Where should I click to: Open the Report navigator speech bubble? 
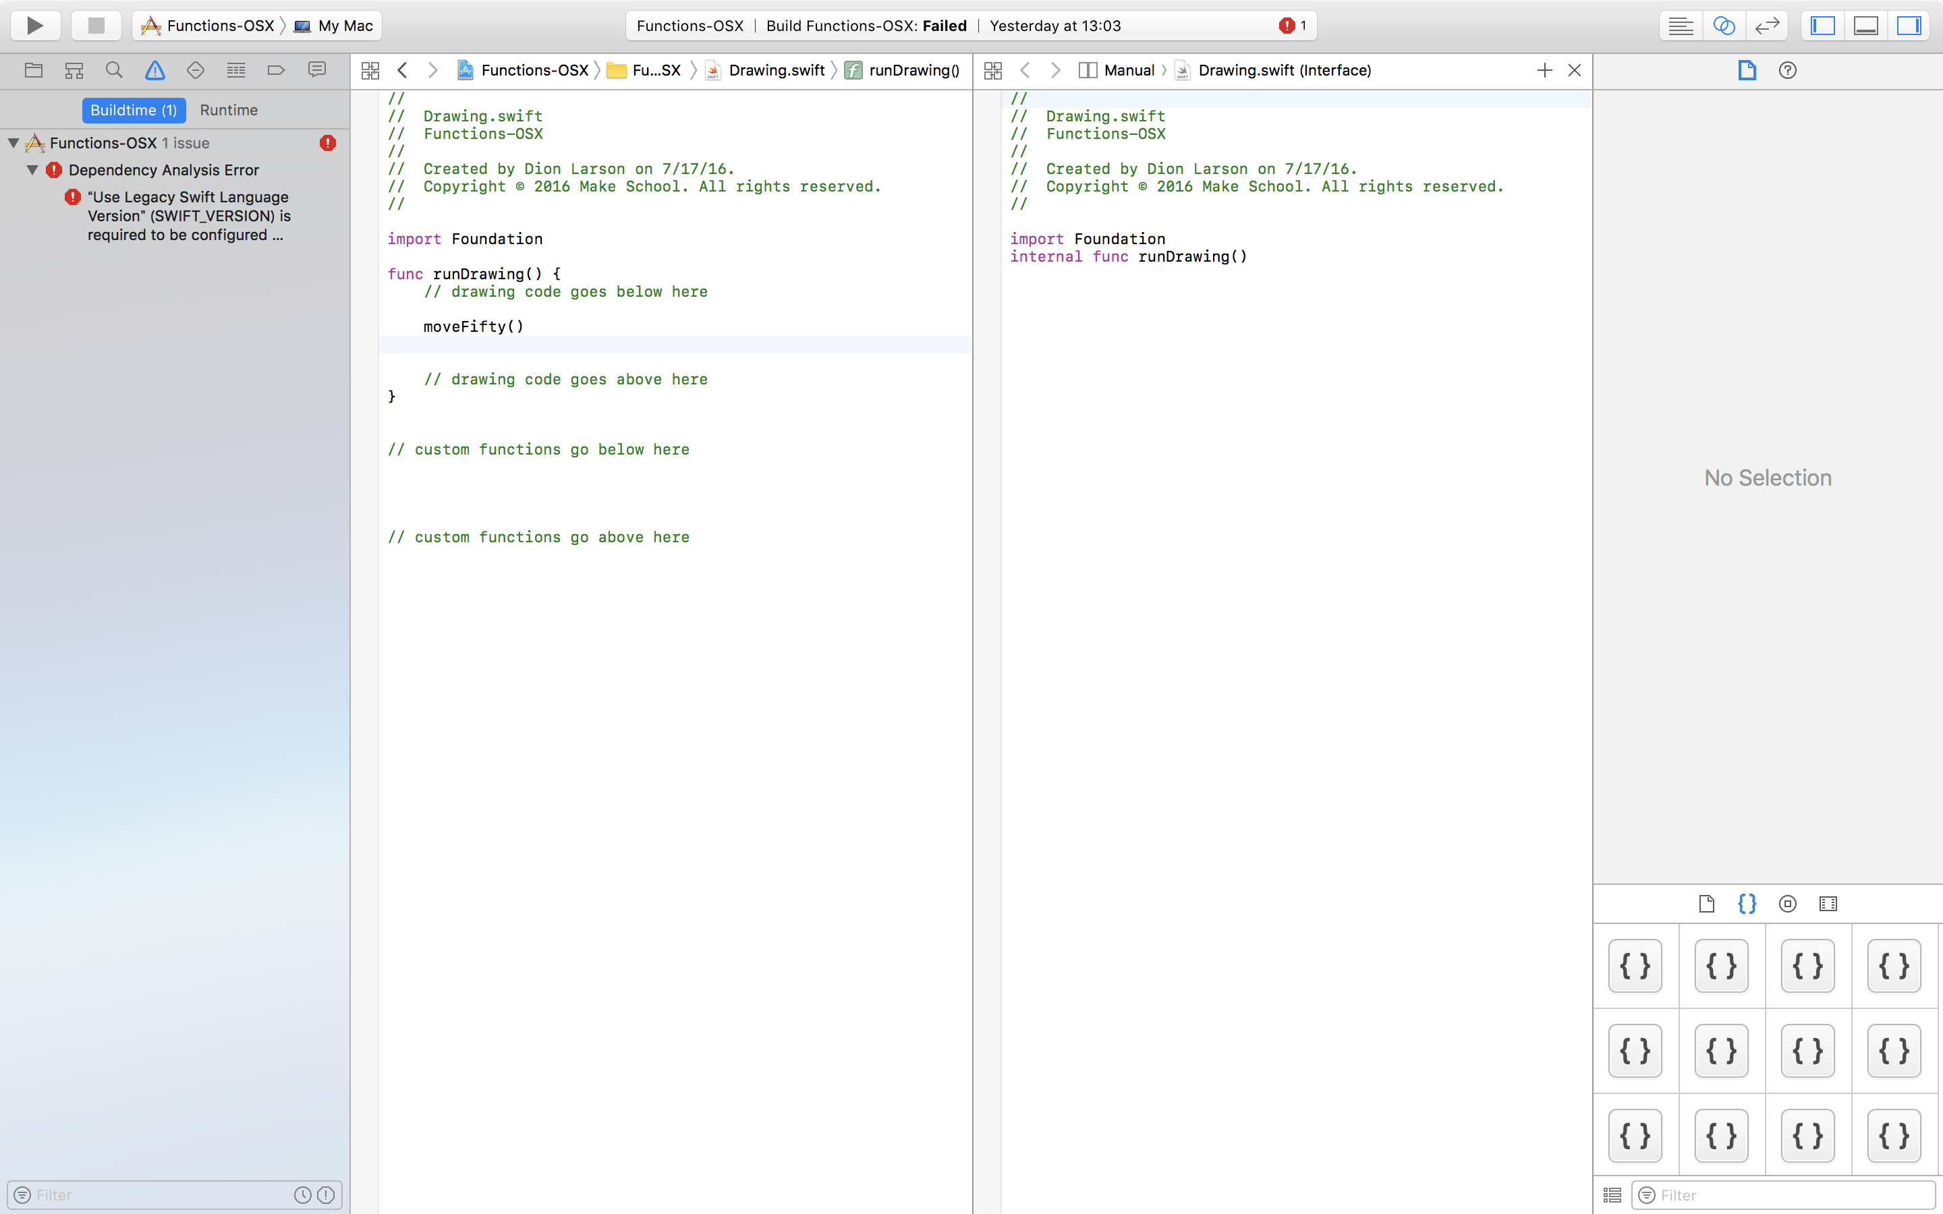tap(317, 70)
